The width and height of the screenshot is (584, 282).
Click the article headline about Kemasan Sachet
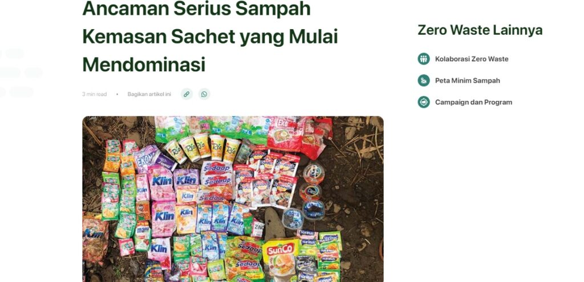[x=210, y=36]
